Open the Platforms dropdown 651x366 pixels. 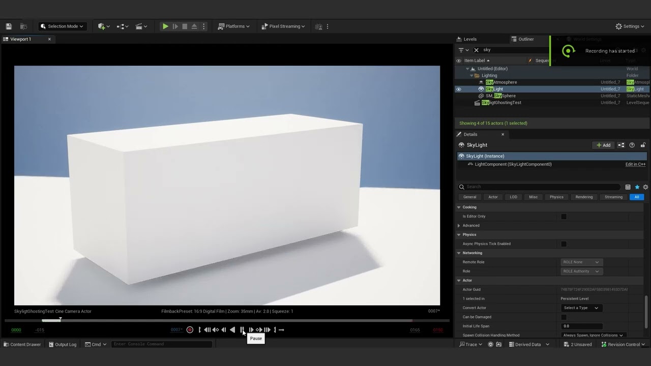[x=233, y=26]
